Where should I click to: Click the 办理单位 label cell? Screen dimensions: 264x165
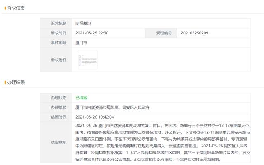click(x=56, y=108)
